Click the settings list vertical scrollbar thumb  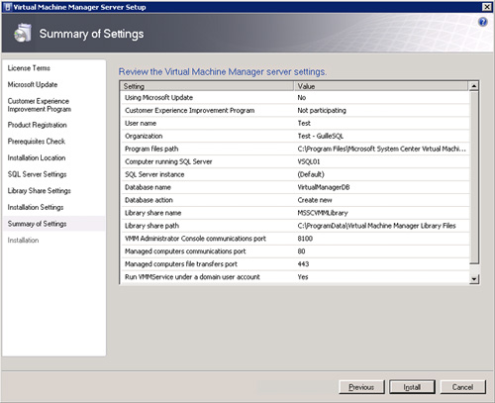[474, 177]
